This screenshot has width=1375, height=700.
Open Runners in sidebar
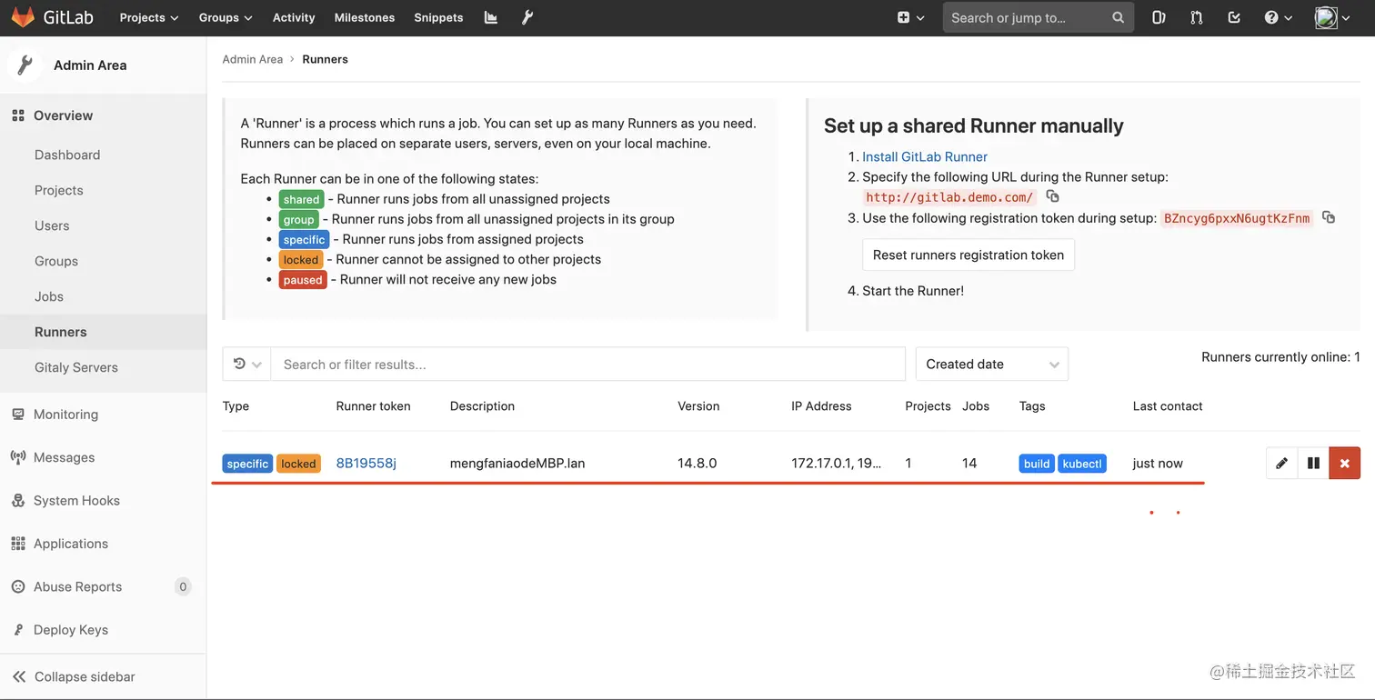[61, 332]
